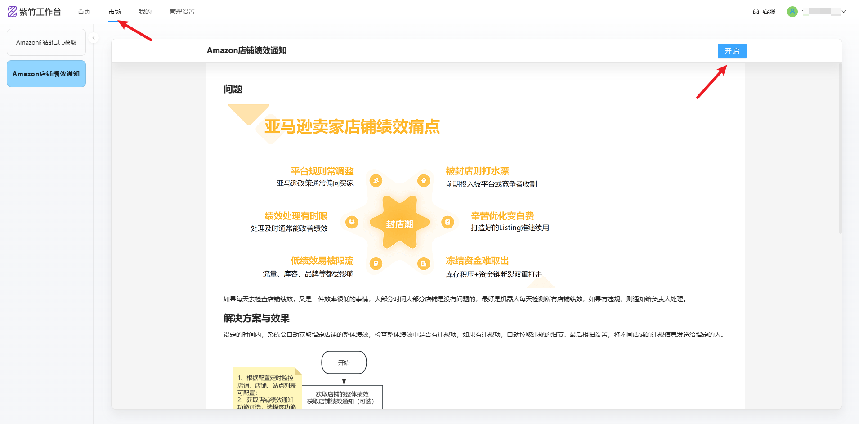Click the 冻结资金难取出 heading
859x424 pixels.
477,261
